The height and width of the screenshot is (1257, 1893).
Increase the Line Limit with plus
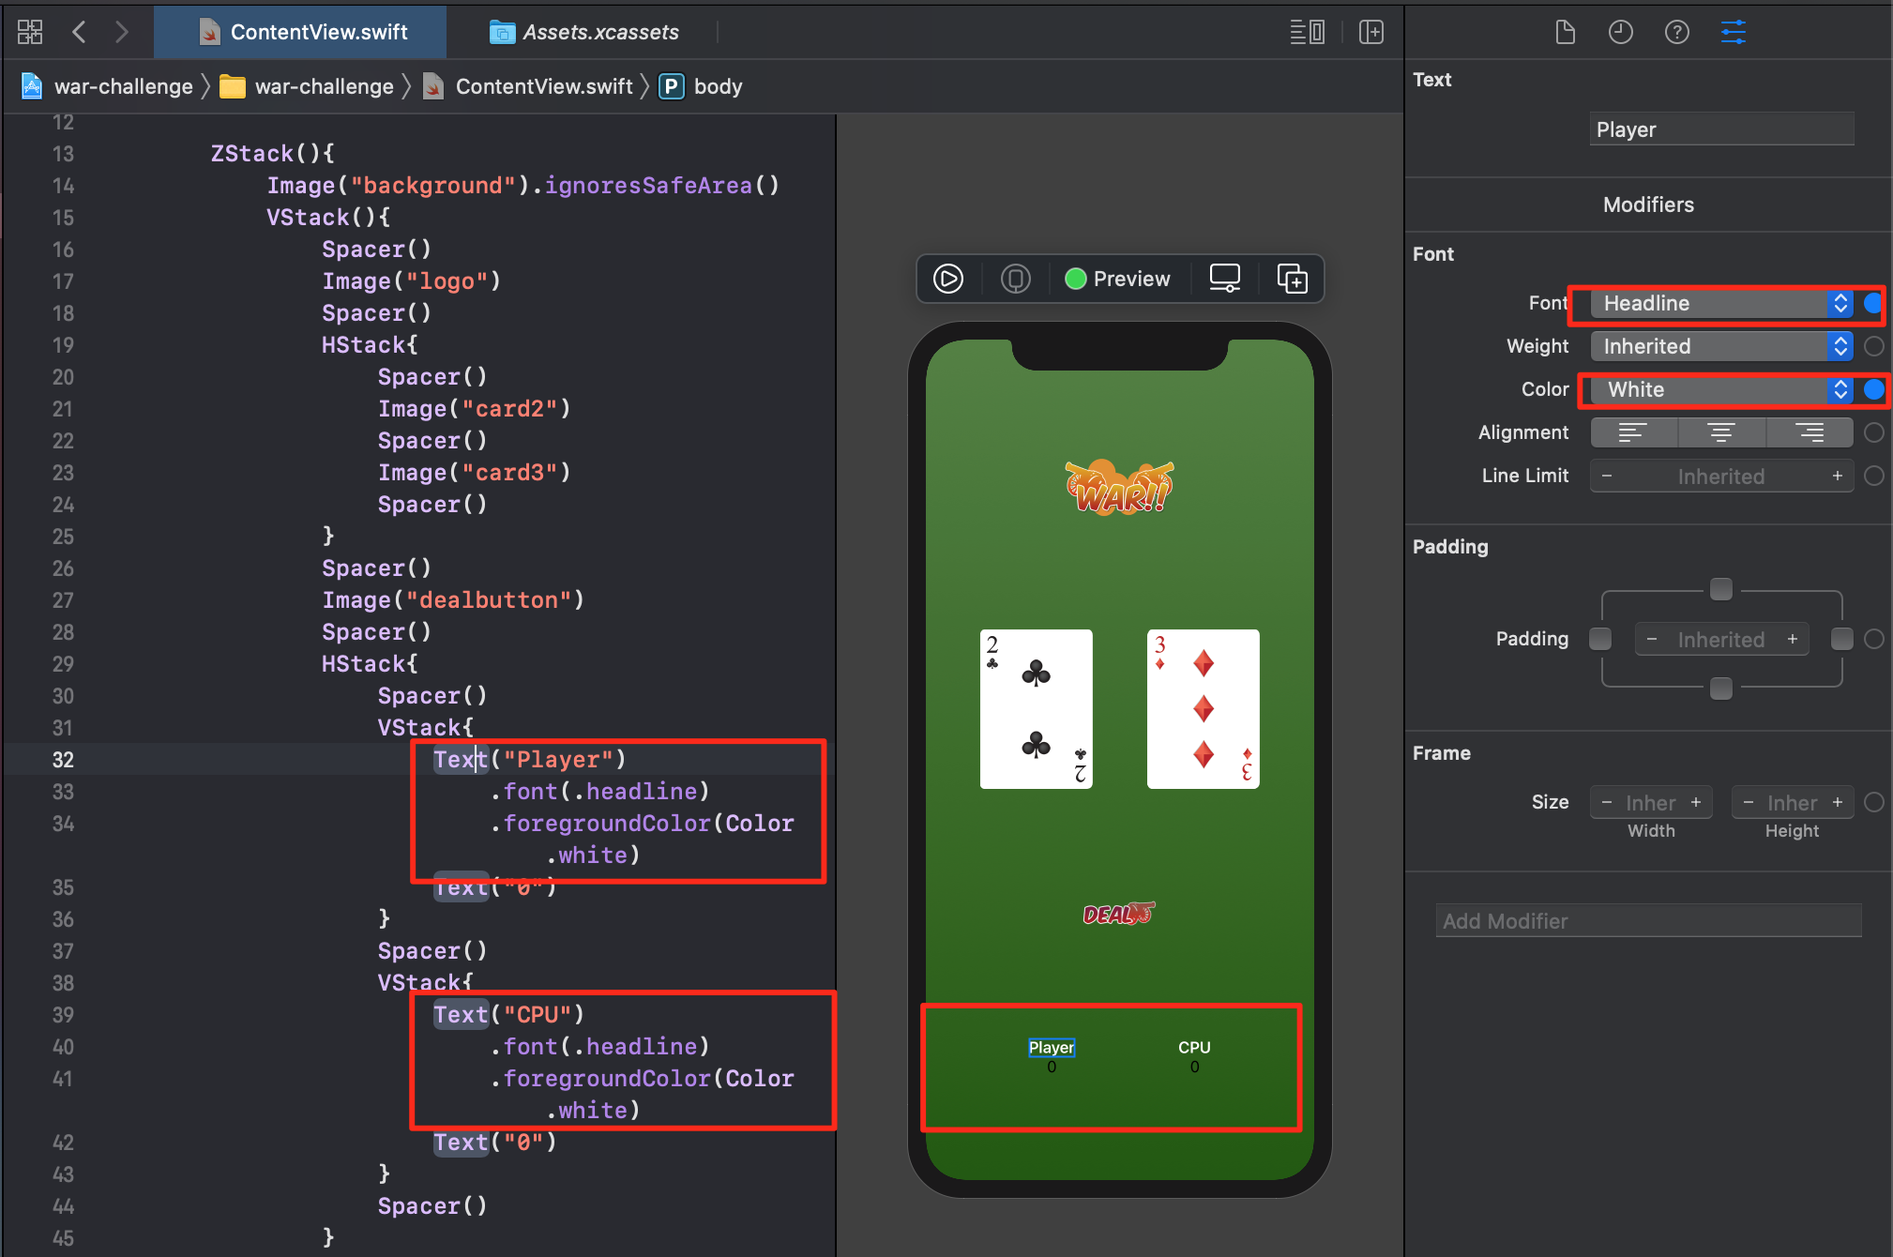1837,476
